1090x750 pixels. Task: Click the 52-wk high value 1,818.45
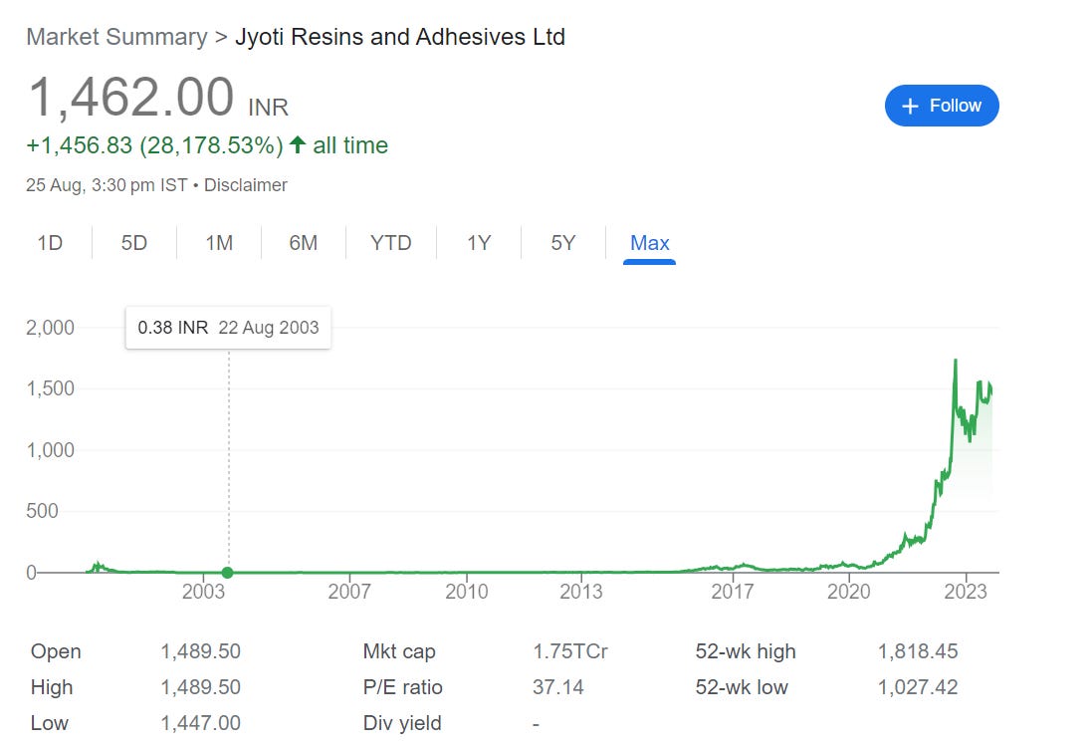click(x=918, y=651)
